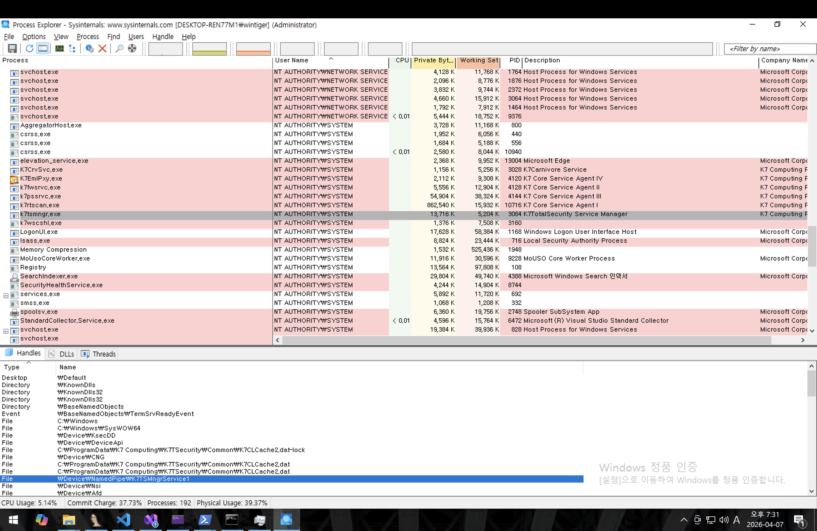Switch to the Threads tab
The image size is (817, 531).
(99, 354)
